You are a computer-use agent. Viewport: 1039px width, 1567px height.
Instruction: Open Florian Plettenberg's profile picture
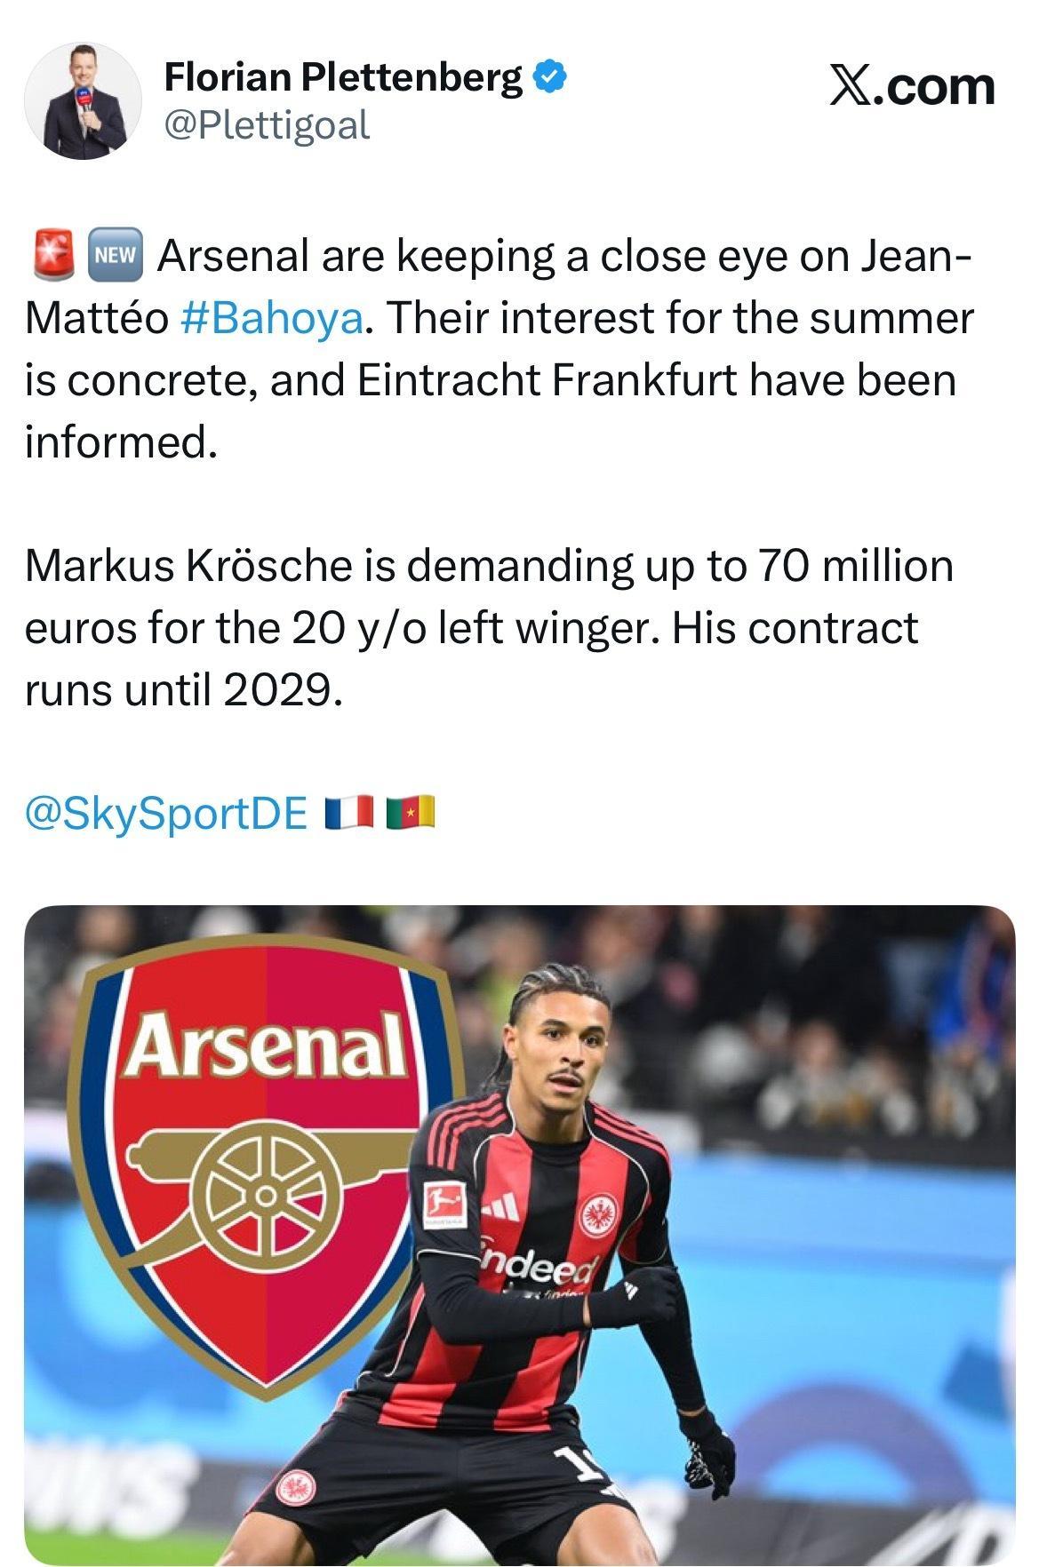83,101
